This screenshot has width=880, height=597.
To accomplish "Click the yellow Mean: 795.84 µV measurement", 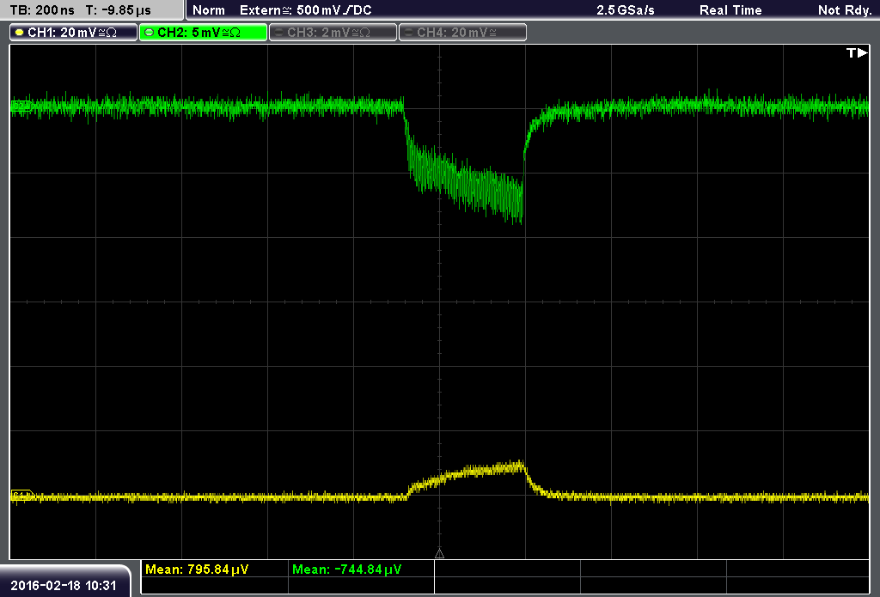I will [197, 570].
